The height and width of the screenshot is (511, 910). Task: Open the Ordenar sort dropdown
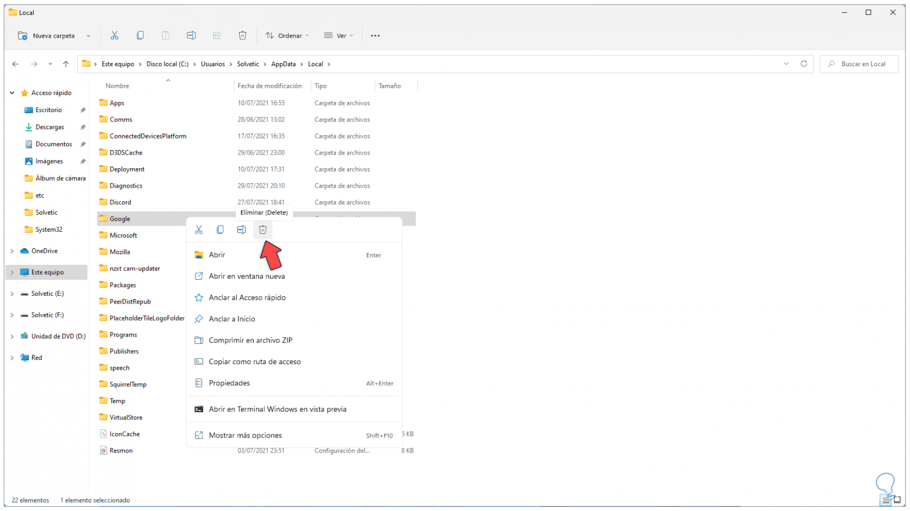(287, 36)
